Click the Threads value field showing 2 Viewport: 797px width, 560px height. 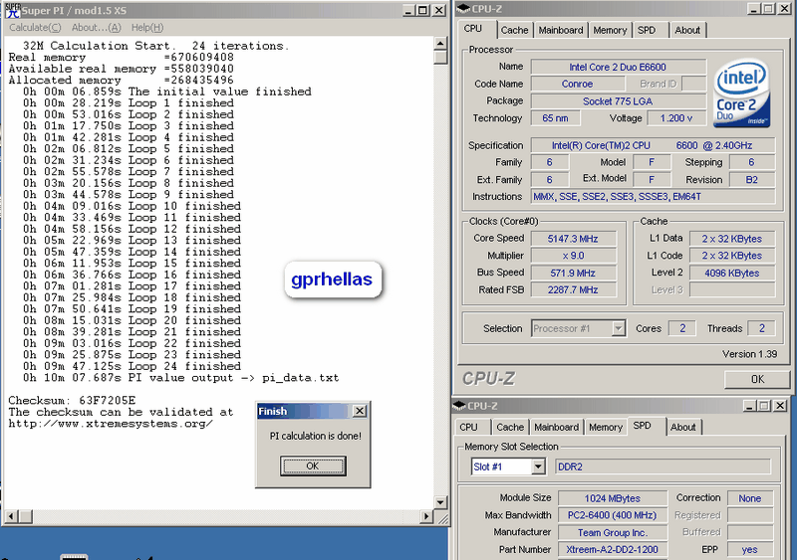click(761, 328)
